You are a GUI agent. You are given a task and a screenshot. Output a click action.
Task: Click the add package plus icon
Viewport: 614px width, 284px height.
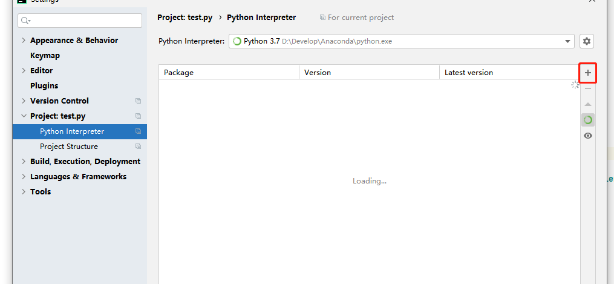click(x=588, y=73)
